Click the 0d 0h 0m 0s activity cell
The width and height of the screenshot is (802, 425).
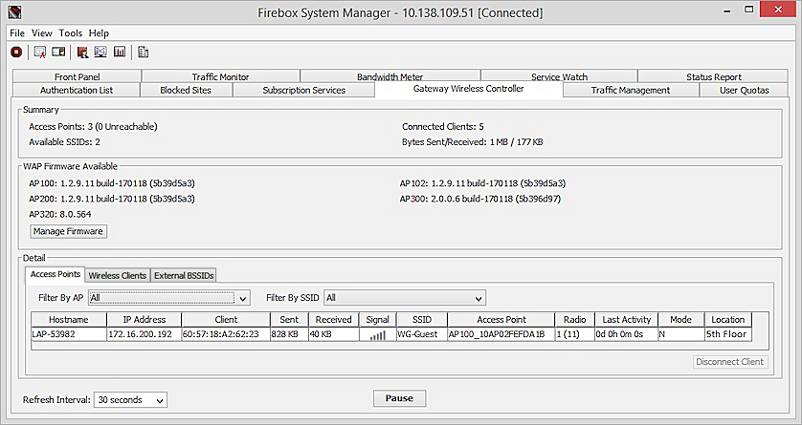(x=627, y=334)
